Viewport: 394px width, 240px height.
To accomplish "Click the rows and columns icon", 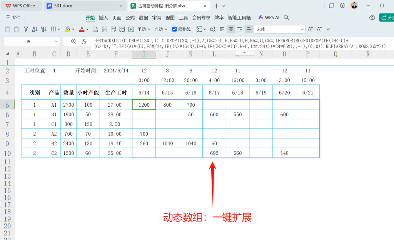I will pos(95,29).
